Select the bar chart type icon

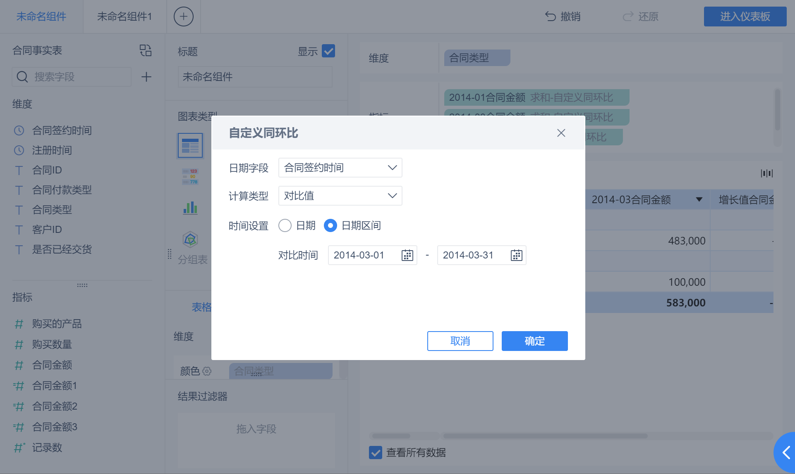point(190,208)
